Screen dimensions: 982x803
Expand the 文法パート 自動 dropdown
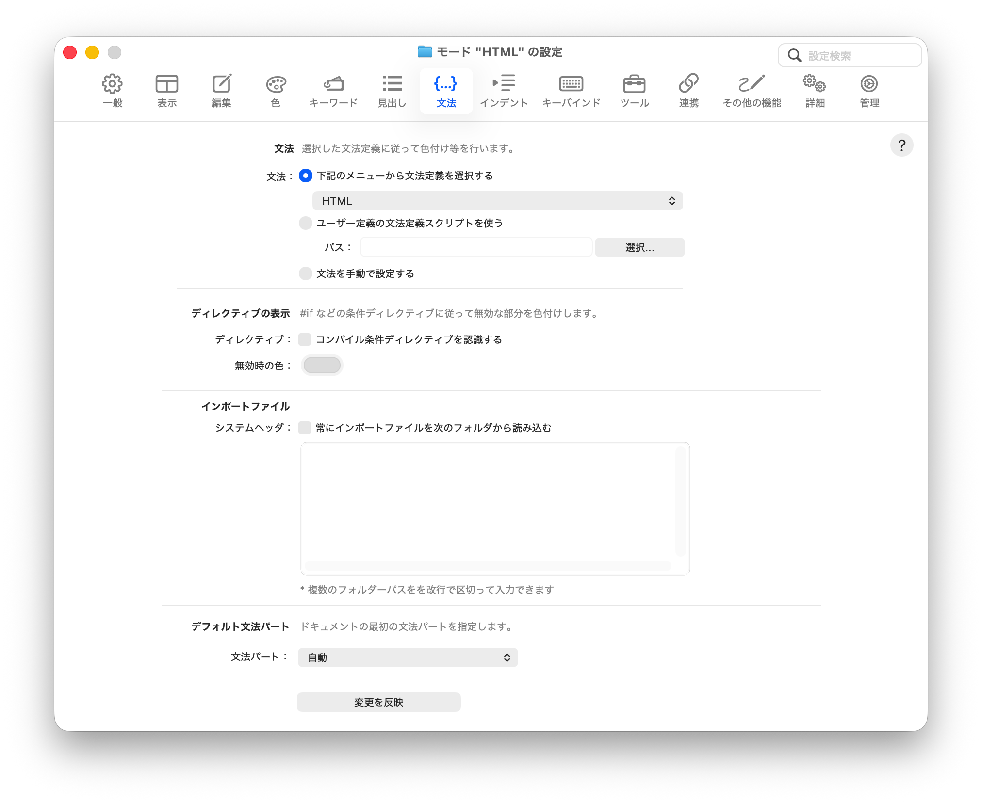pos(408,658)
